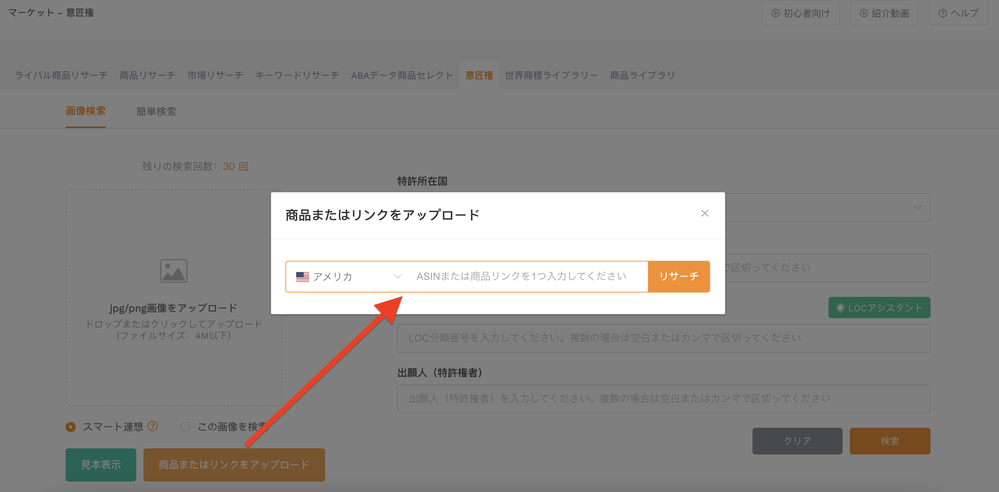Switch to ABAデータ商品セレクト tab

click(x=402, y=75)
